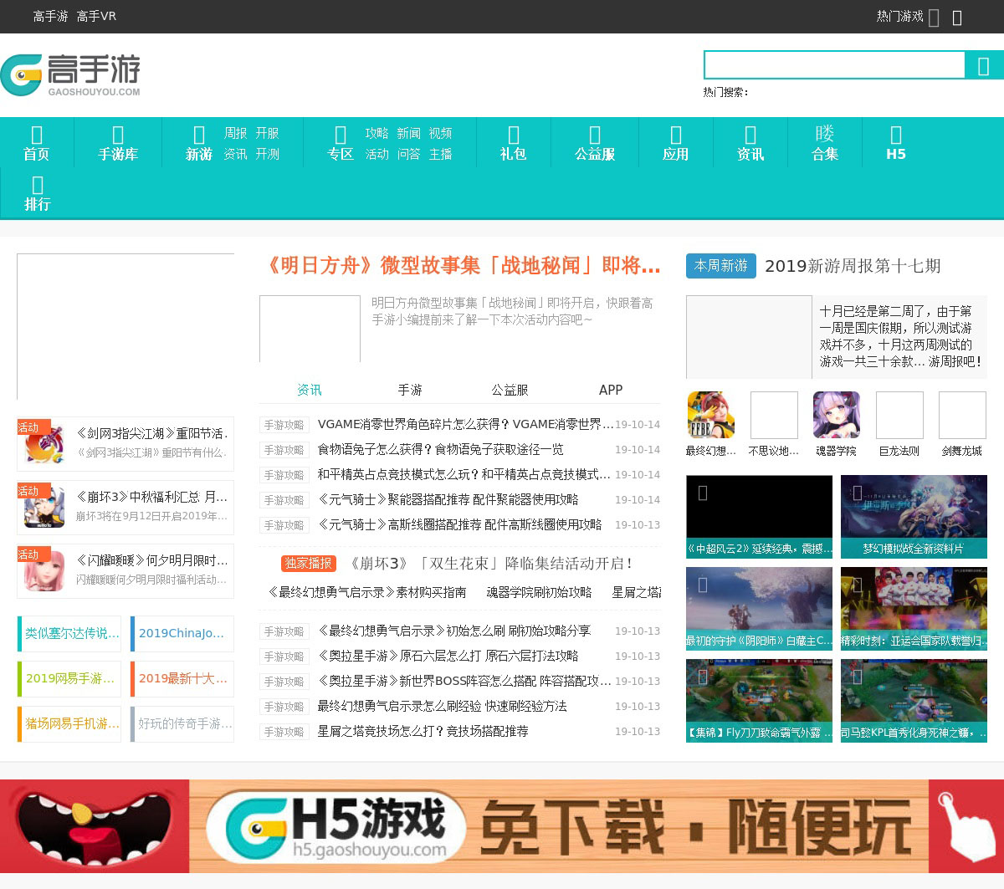Click the 魂器学院 game icon
Image resolution: width=1004 pixels, height=889 pixels.
coord(836,416)
